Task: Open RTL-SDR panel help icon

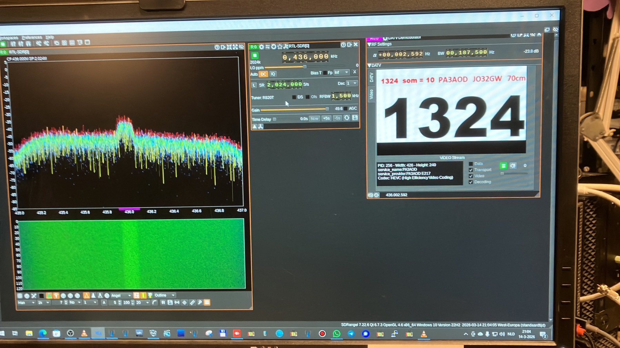Action: coord(343,45)
